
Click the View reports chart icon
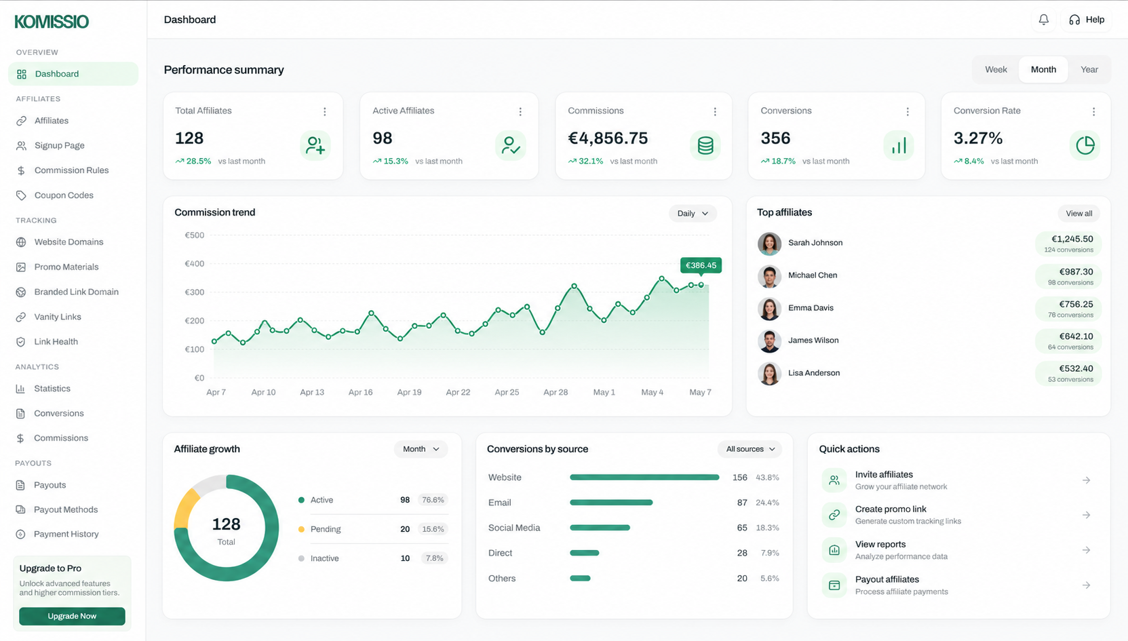pyautogui.click(x=834, y=550)
